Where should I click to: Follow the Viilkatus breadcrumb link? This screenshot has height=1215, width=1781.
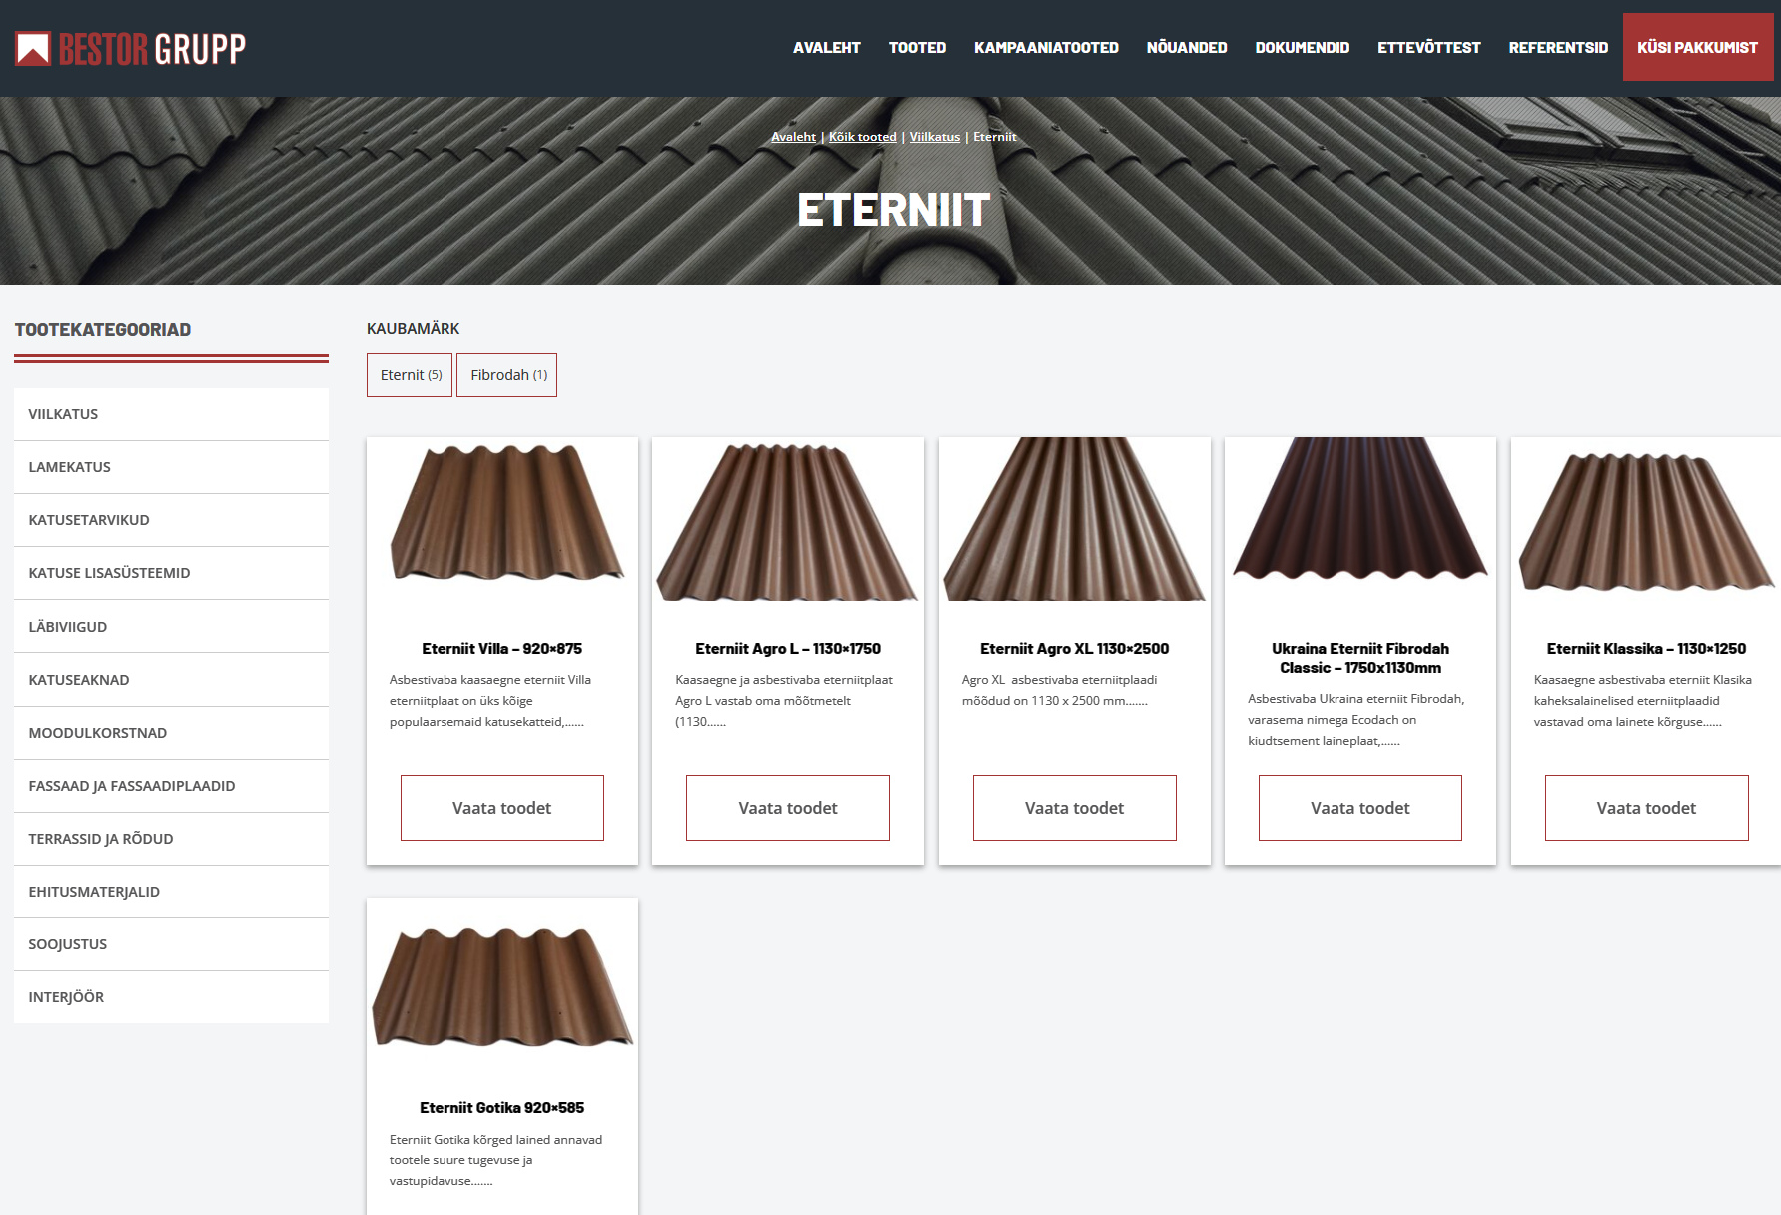click(x=934, y=137)
